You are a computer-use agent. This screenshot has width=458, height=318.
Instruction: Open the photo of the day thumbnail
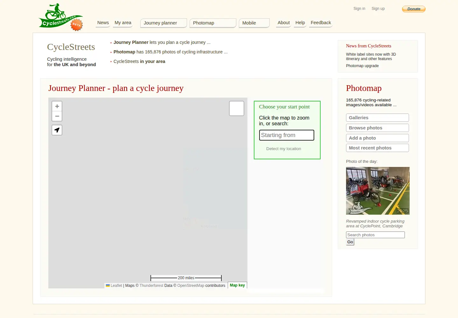click(x=378, y=191)
